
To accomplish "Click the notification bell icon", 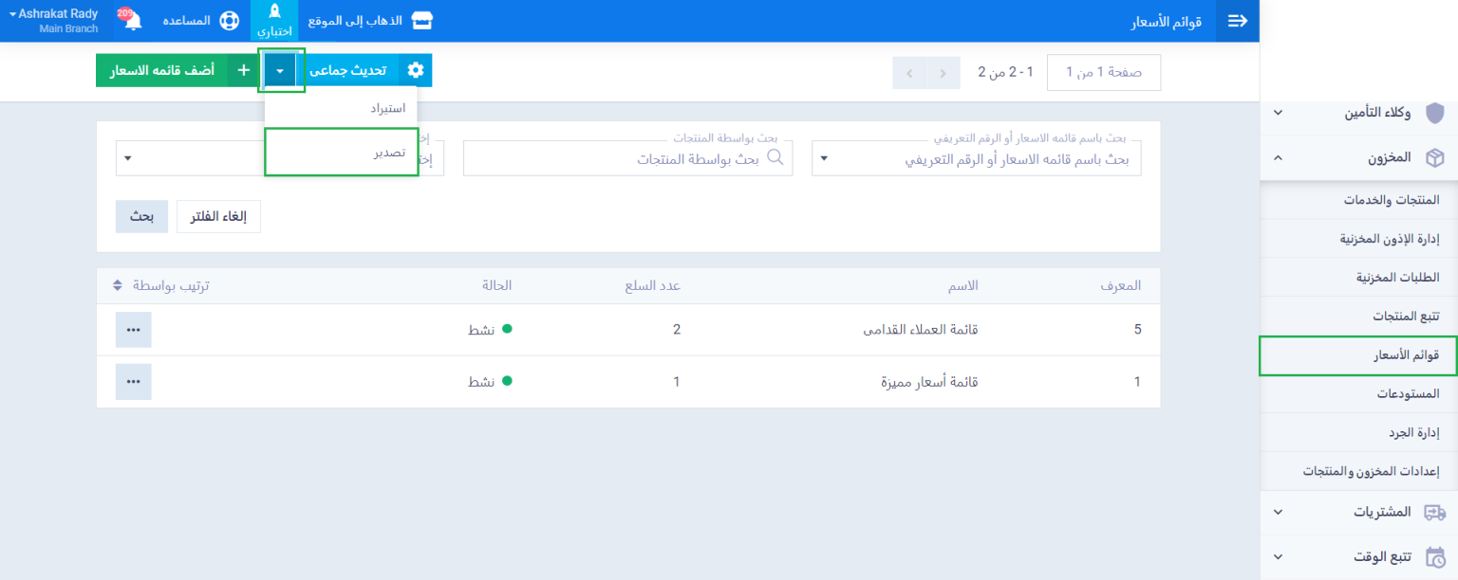I will click(133, 21).
